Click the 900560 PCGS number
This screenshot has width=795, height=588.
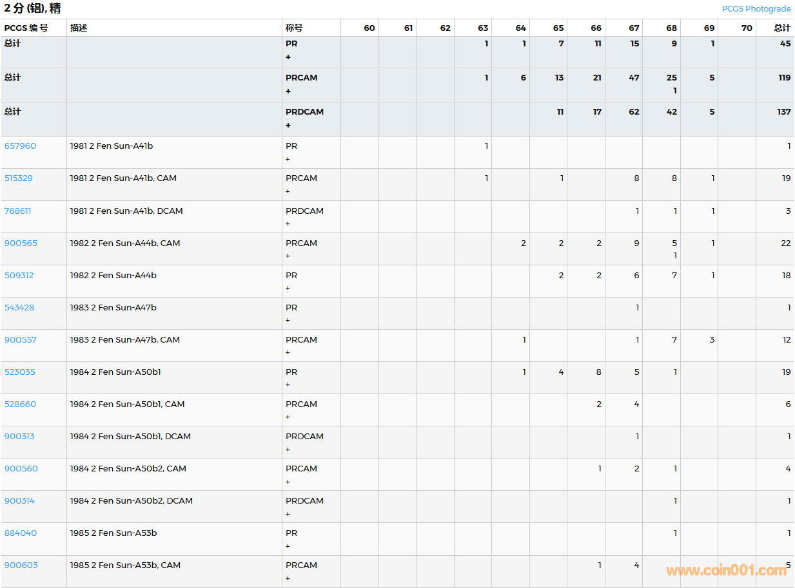(x=21, y=468)
